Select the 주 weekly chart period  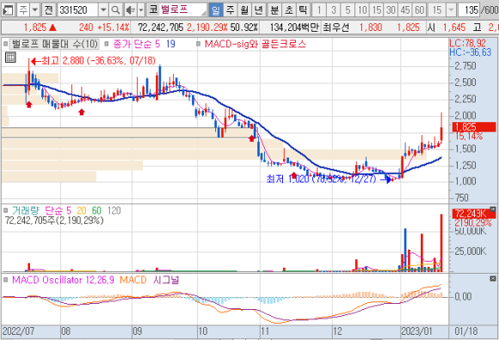pos(230,10)
